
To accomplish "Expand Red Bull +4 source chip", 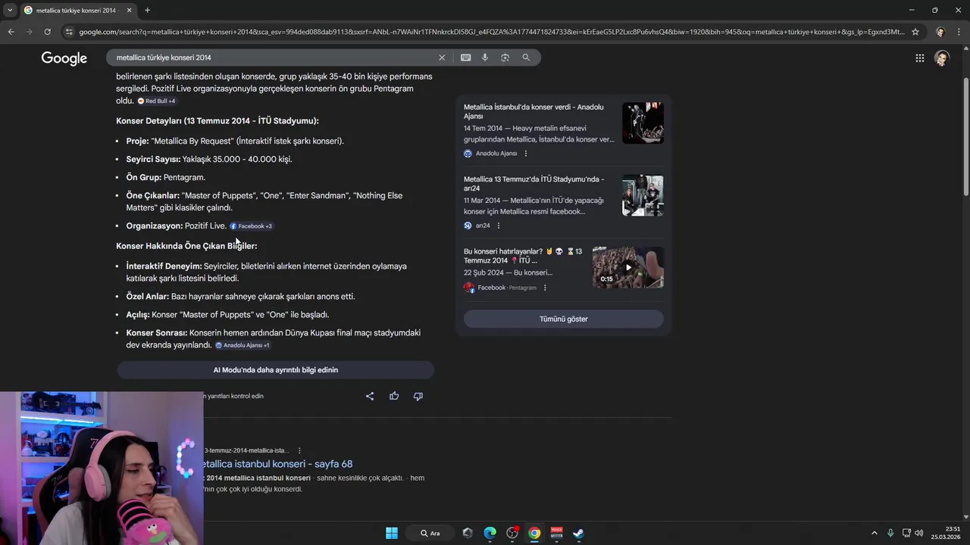I will coord(156,101).
